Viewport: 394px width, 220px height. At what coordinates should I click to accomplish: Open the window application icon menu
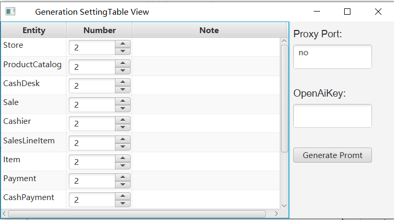click(10, 12)
